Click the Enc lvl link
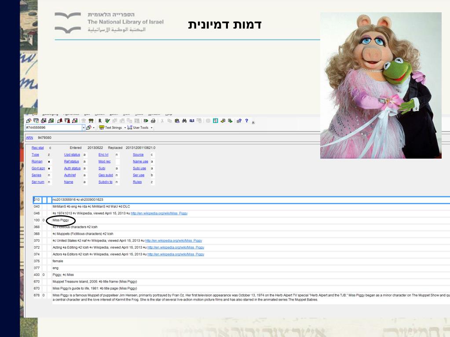The width and height of the screenshot is (450, 337). coord(103,155)
